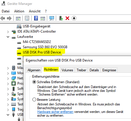Switch to the Richtlinien tab
This screenshot has width=131, height=121.
[51, 70]
